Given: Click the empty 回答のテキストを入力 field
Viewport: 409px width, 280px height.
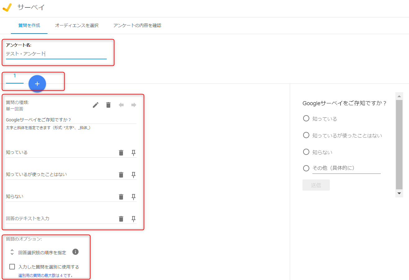Looking at the screenshot, I should tap(59, 219).
